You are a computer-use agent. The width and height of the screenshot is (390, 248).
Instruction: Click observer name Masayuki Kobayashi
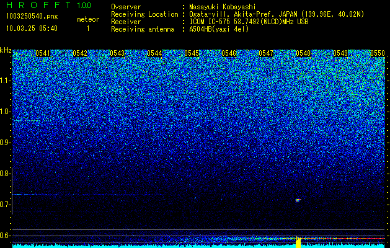223,7
